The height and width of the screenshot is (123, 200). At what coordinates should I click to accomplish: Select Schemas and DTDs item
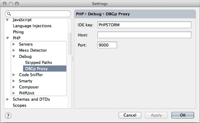pos(31,99)
